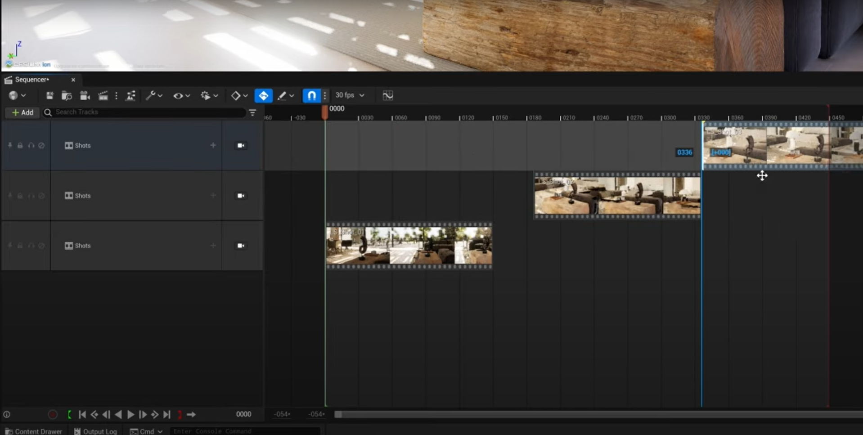Lock the top Shots track
The height and width of the screenshot is (435, 863).
20,145
